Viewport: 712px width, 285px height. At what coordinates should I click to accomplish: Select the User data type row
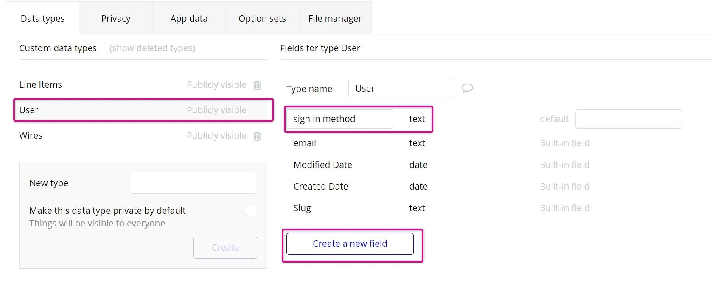tap(143, 110)
